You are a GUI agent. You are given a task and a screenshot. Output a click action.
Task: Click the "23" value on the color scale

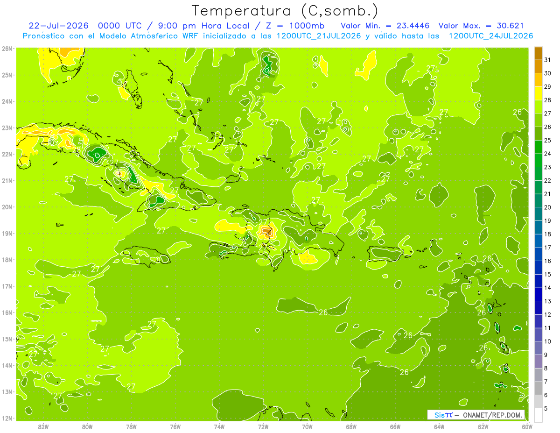(548, 167)
